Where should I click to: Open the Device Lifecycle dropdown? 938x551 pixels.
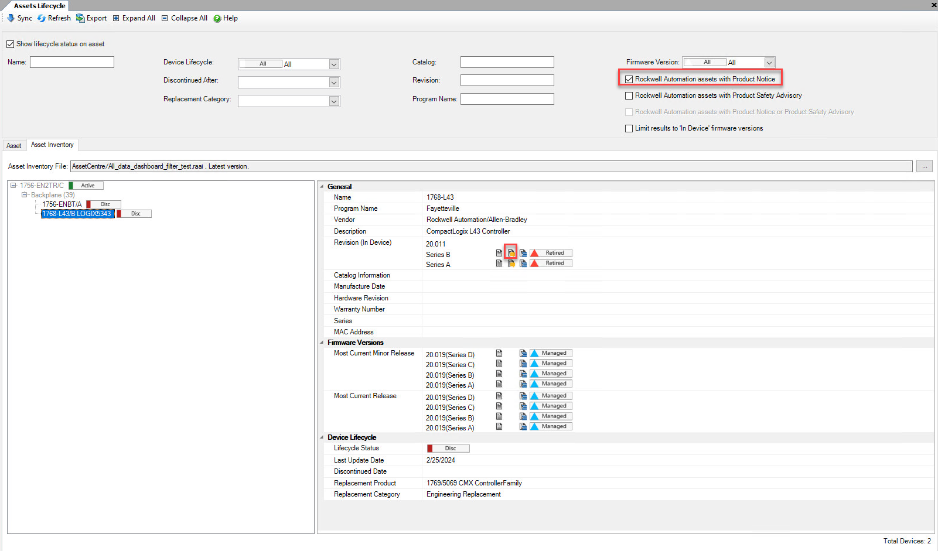pos(334,64)
